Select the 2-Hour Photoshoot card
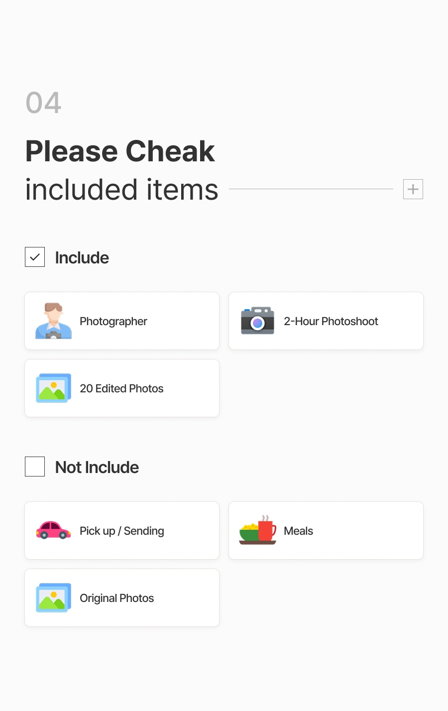This screenshot has height=711, width=448. click(326, 321)
